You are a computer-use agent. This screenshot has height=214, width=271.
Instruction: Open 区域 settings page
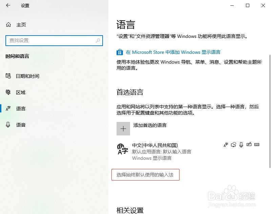[x=21, y=92]
